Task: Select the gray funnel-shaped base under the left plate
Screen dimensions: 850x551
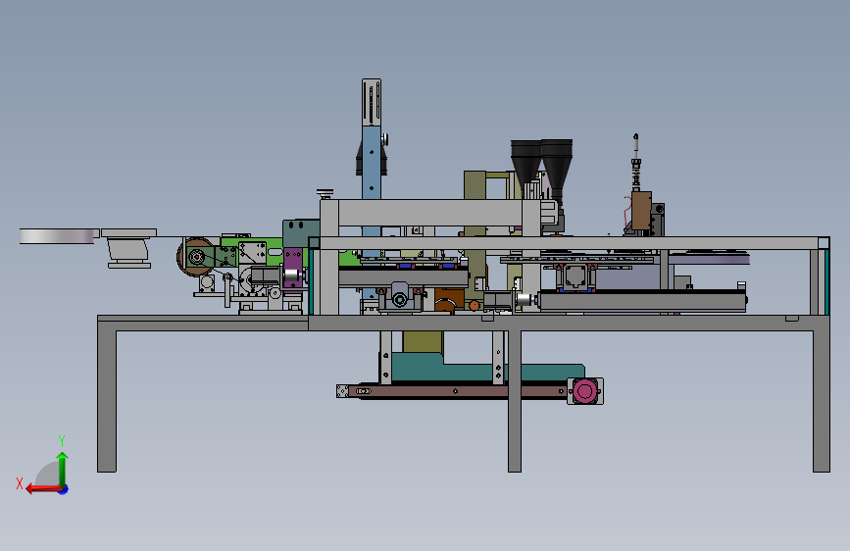Action: click(x=128, y=252)
